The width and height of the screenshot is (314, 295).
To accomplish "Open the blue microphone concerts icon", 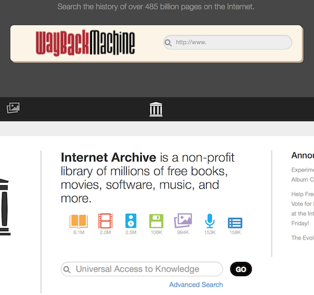I will pos(210,221).
